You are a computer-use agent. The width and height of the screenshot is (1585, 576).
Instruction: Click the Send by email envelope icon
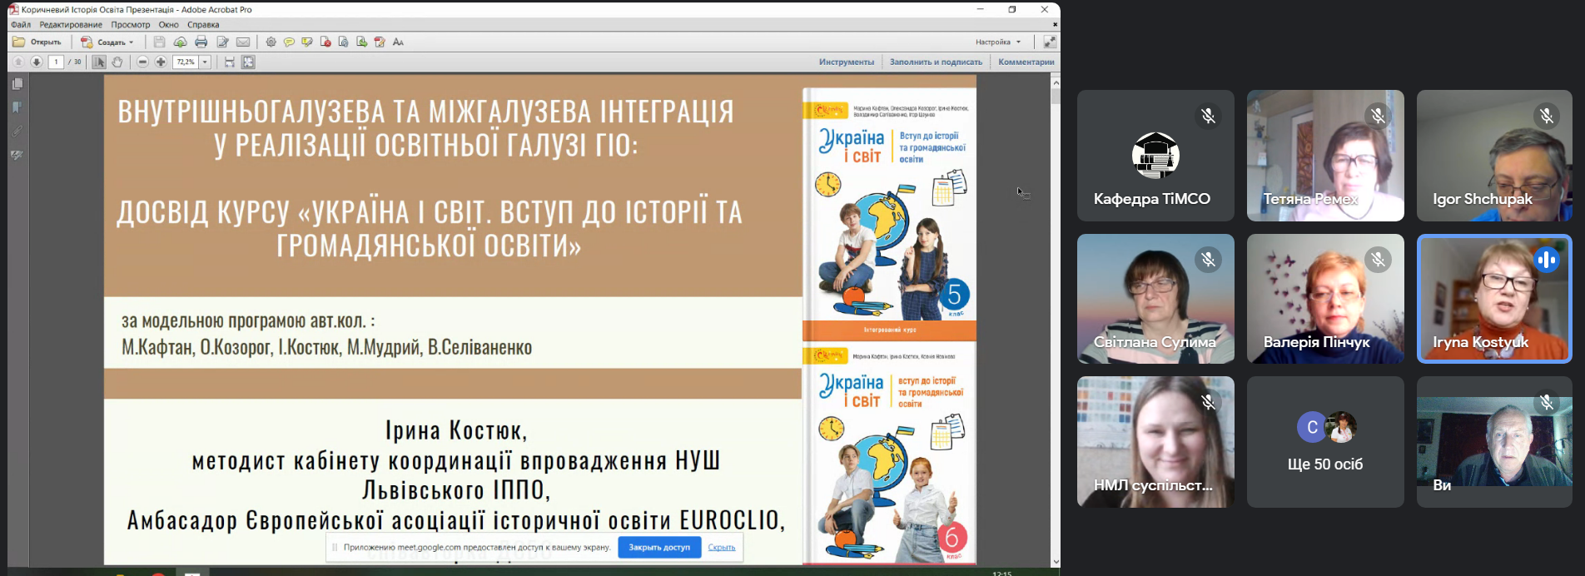(243, 42)
